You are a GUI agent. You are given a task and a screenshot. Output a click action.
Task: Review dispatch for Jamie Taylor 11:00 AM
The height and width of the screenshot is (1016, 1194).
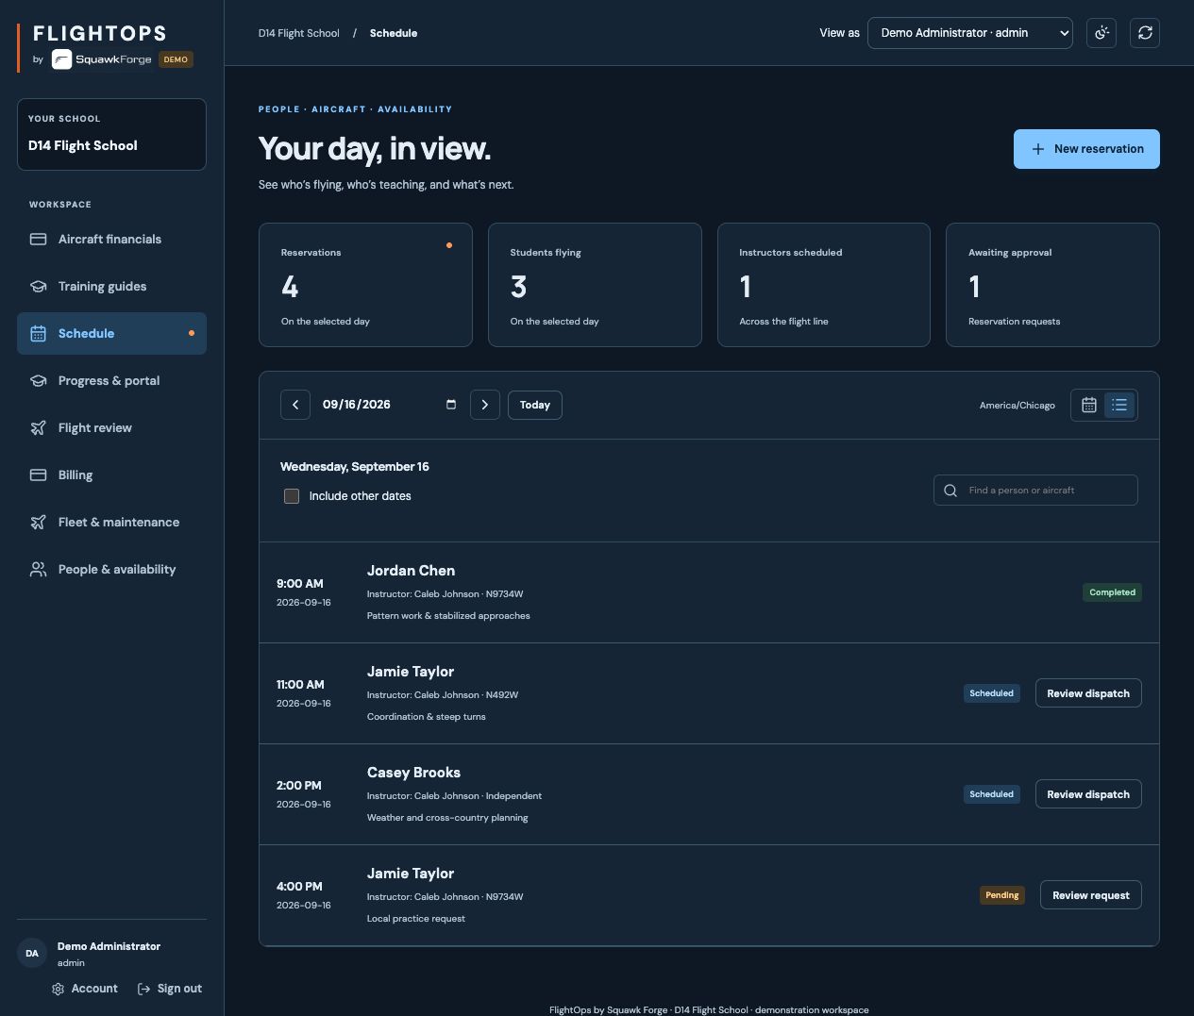click(x=1088, y=693)
